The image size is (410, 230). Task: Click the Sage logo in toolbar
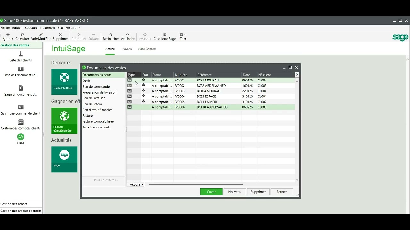coord(400,37)
